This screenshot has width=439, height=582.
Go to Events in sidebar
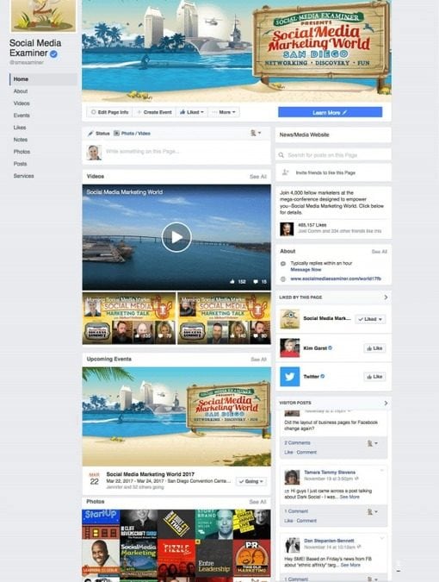click(x=22, y=116)
